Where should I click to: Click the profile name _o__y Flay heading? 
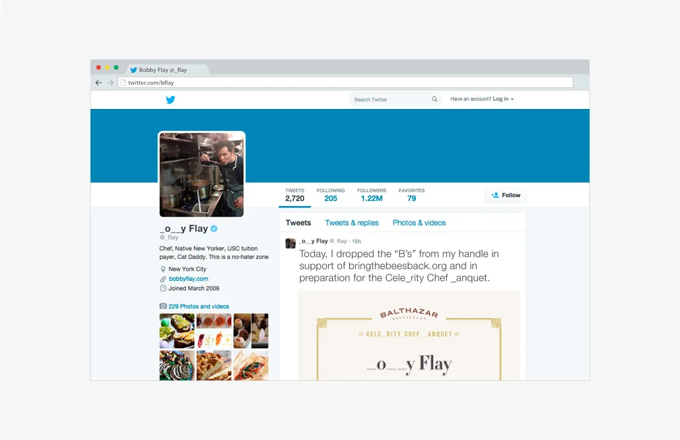(184, 229)
